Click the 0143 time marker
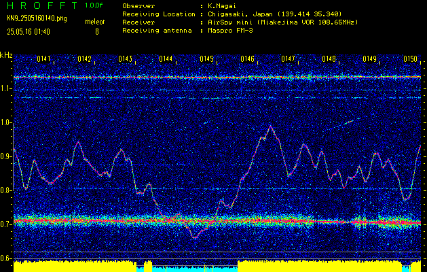This screenshot has height=272, width=427. pos(126,58)
